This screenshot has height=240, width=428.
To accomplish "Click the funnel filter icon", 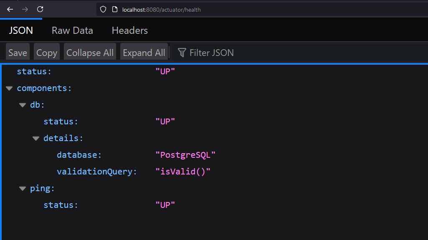I will (x=182, y=53).
